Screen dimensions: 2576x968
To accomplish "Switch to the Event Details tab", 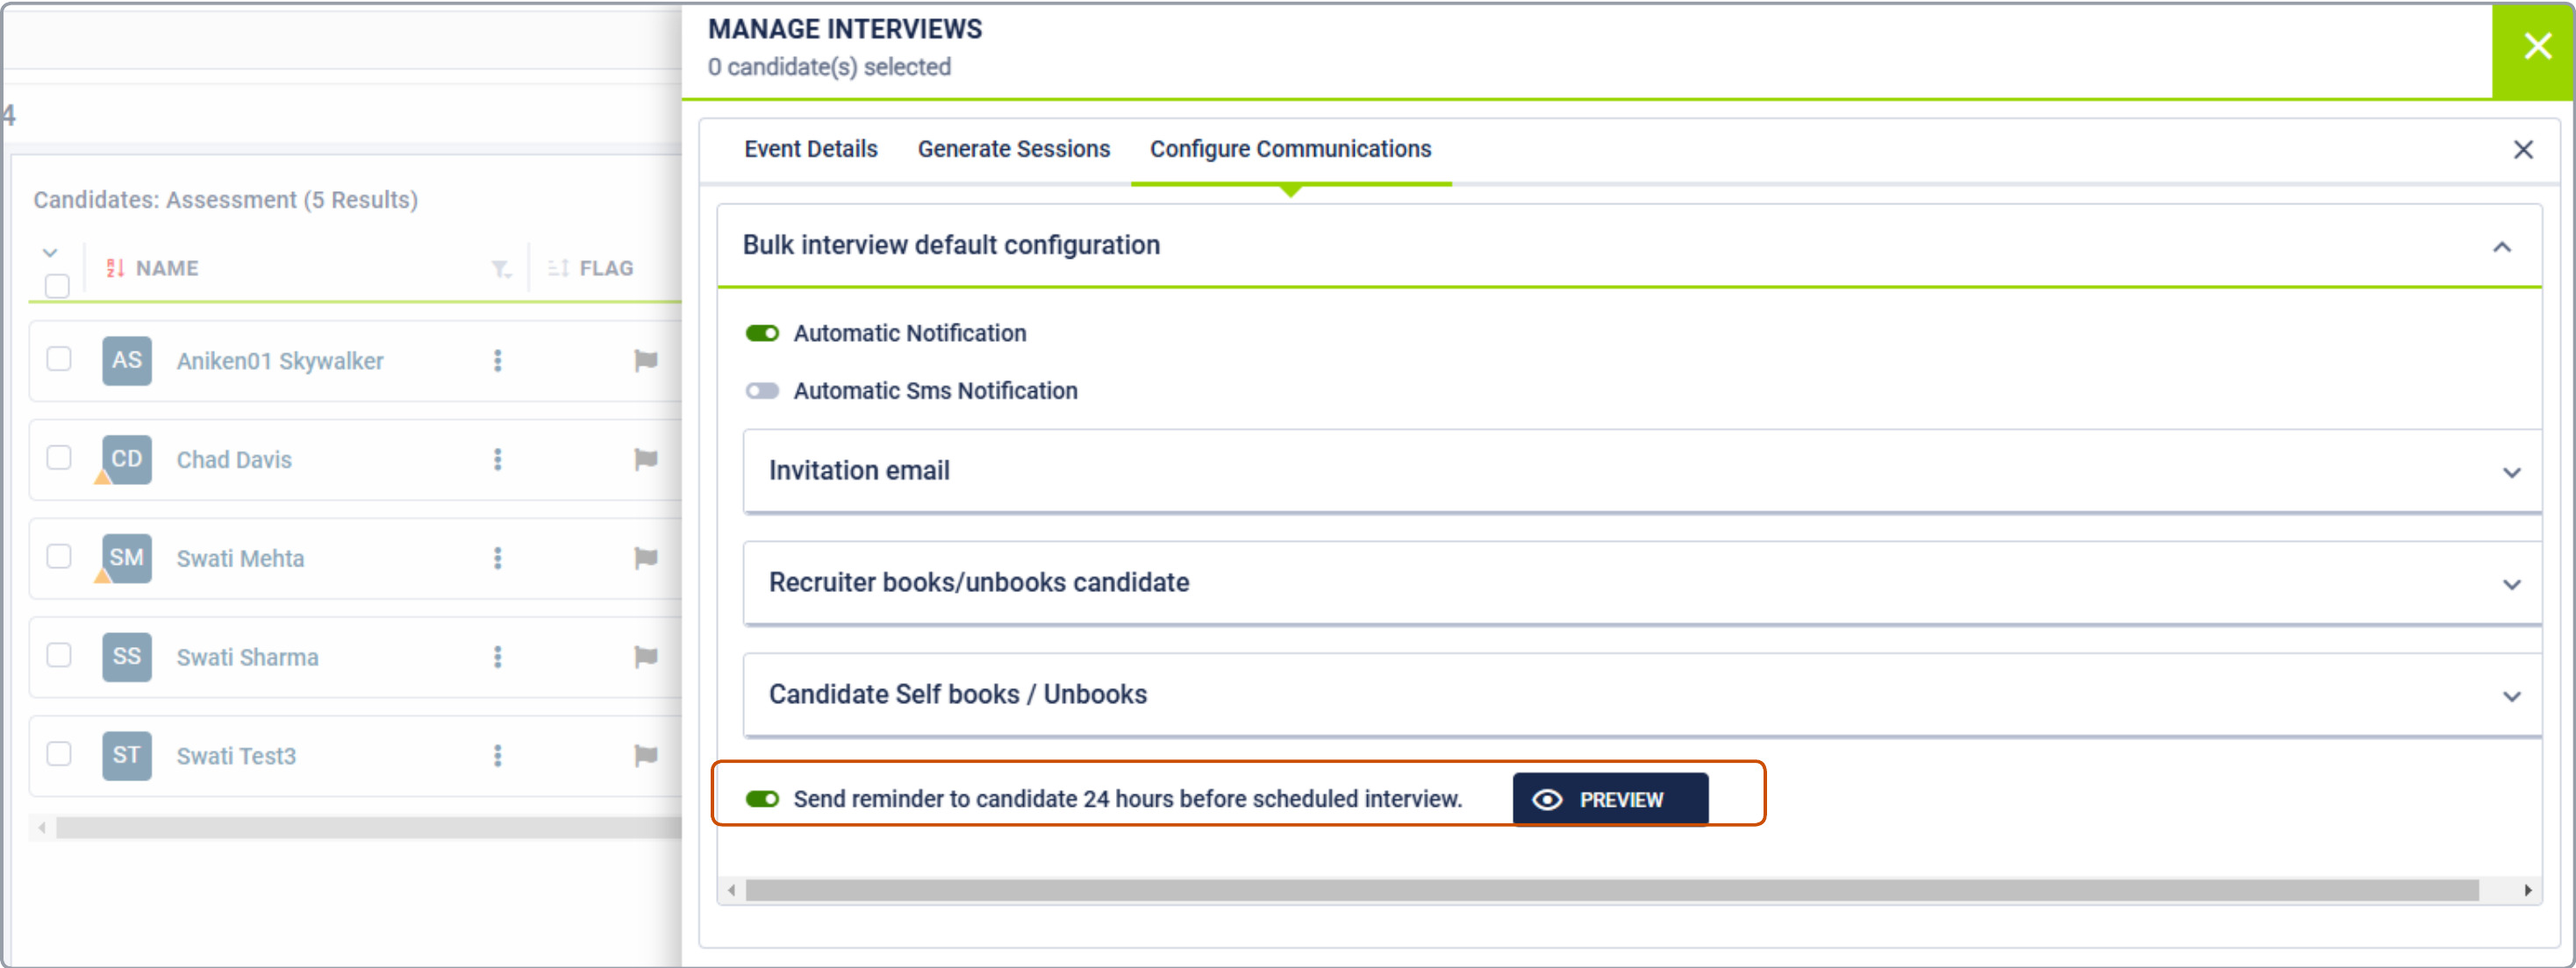I will click(x=810, y=149).
